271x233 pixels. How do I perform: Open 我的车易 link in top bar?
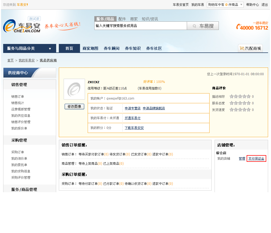click(x=198, y=5)
